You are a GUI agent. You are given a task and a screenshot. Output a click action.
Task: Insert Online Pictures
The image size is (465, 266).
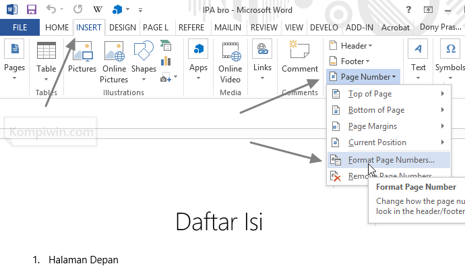tap(114, 62)
